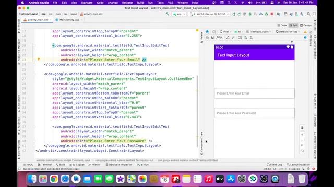Viewport: 334px width, 187px height.
Task: Click the Please Enter Your Email field in preview
Action: click(x=254, y=94)
